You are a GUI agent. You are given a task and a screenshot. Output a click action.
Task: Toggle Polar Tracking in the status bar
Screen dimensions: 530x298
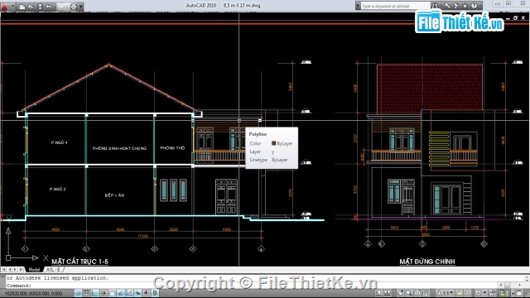coord(104,293)
